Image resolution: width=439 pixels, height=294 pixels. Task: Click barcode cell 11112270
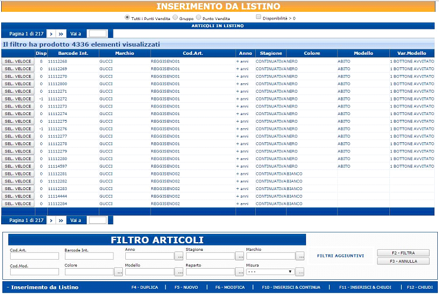(58, 76)
